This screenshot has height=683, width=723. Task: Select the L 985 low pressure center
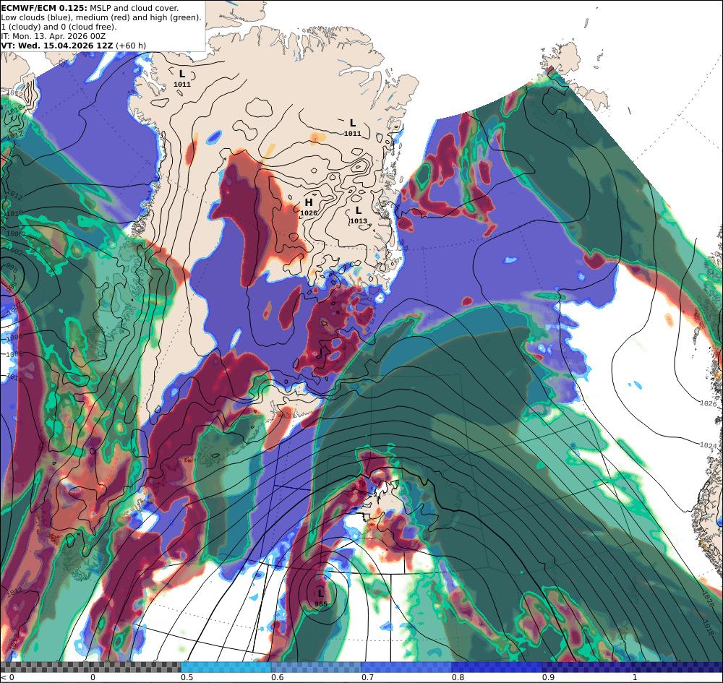321,598
